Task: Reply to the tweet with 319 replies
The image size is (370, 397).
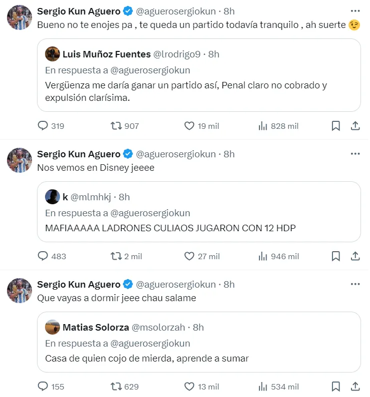Action: pyautogui.click(x=43, y=126)
